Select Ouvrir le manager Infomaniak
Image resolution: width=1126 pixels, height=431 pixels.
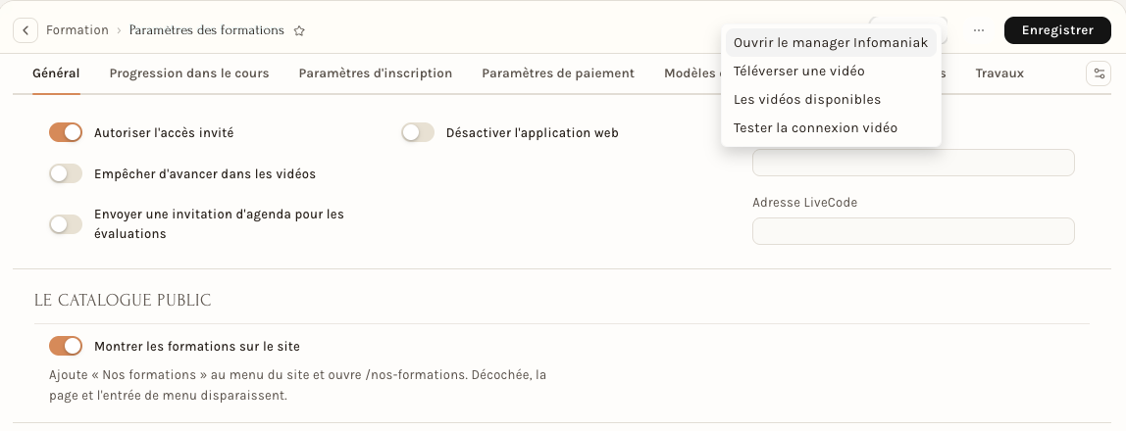pos(831,43)
